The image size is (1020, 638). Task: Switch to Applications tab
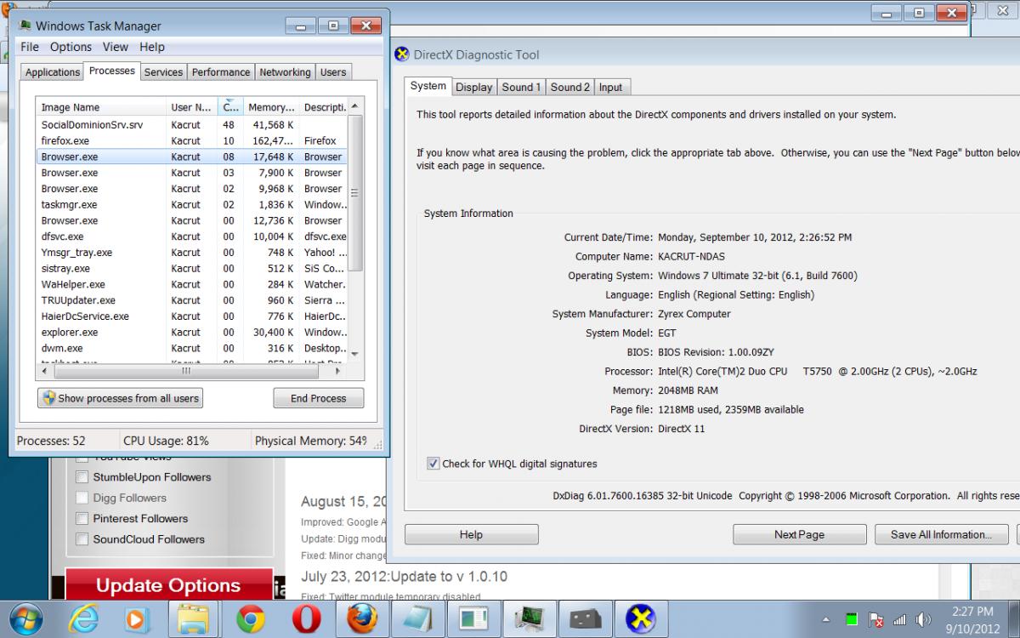click(x=53, y=72)
